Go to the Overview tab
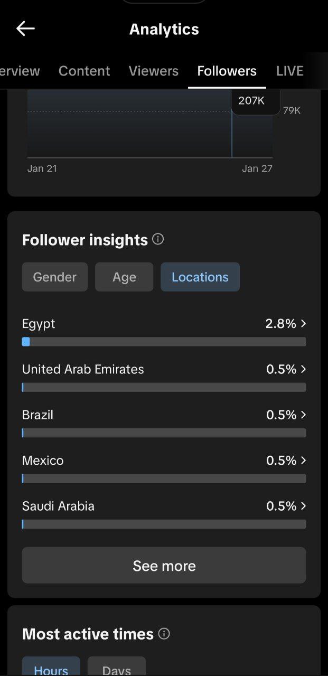Image resolution: width=328 pixels, height=676 pixels. click(x=20, y=71)
